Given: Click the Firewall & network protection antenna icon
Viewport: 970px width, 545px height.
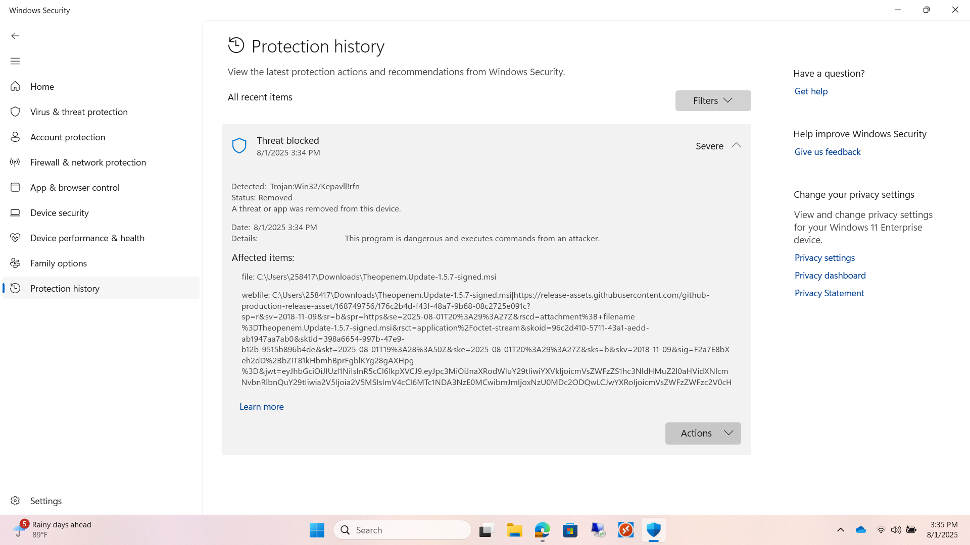Looking at the screenshot, I should click(x=15, y=162).
